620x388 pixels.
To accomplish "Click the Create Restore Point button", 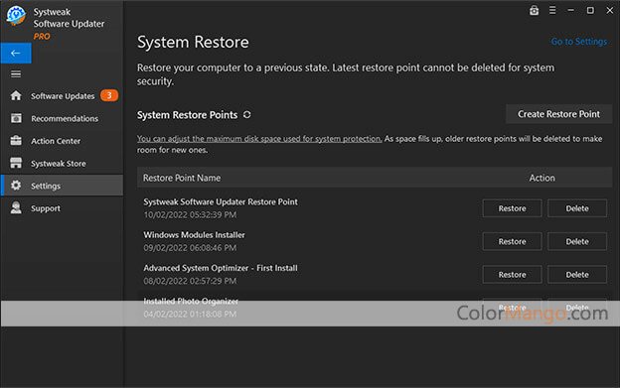I will 558,114.
